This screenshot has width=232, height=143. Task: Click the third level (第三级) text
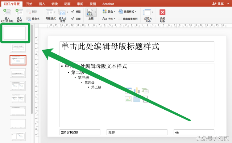[x=83, y=77]
